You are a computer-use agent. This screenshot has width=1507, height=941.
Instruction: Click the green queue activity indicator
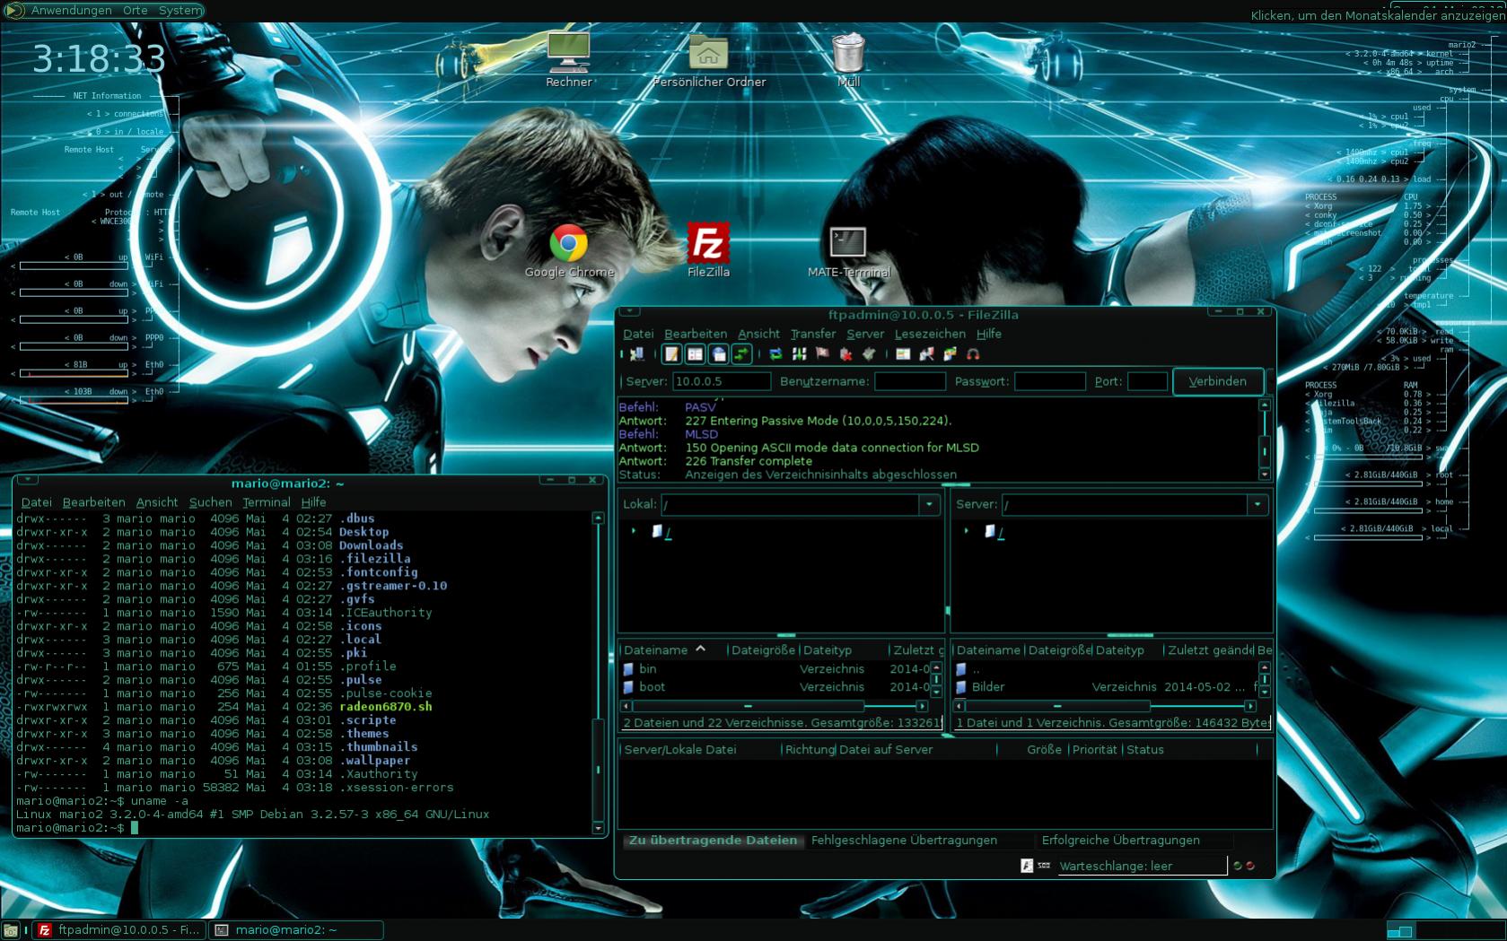click(x=1238, y=866)
